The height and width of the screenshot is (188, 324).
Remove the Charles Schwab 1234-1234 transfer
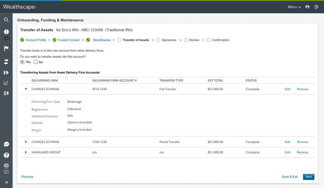point(303,142)
